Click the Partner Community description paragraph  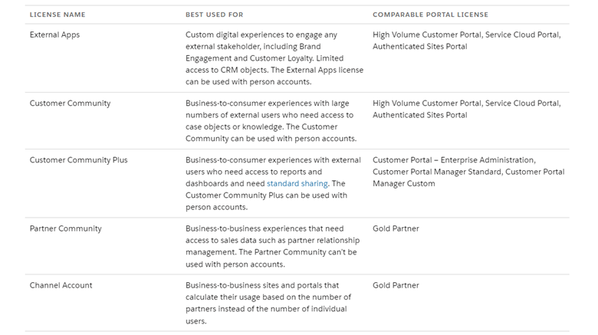tap(272, 246)
